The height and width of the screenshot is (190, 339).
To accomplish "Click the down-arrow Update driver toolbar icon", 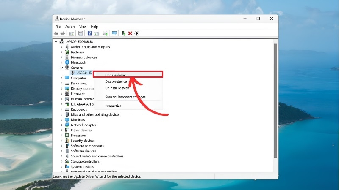I will coord(137,33).
